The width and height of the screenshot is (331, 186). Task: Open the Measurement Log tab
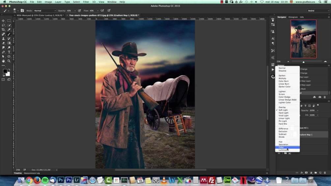coord(32,173)
